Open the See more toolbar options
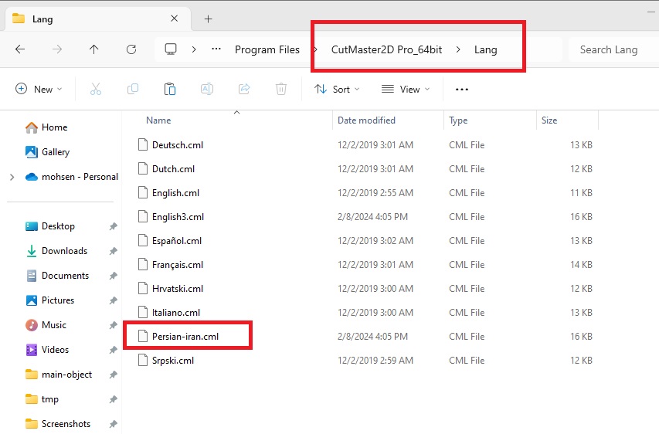This screenshot has width=659, height=434. pos(461,89)
